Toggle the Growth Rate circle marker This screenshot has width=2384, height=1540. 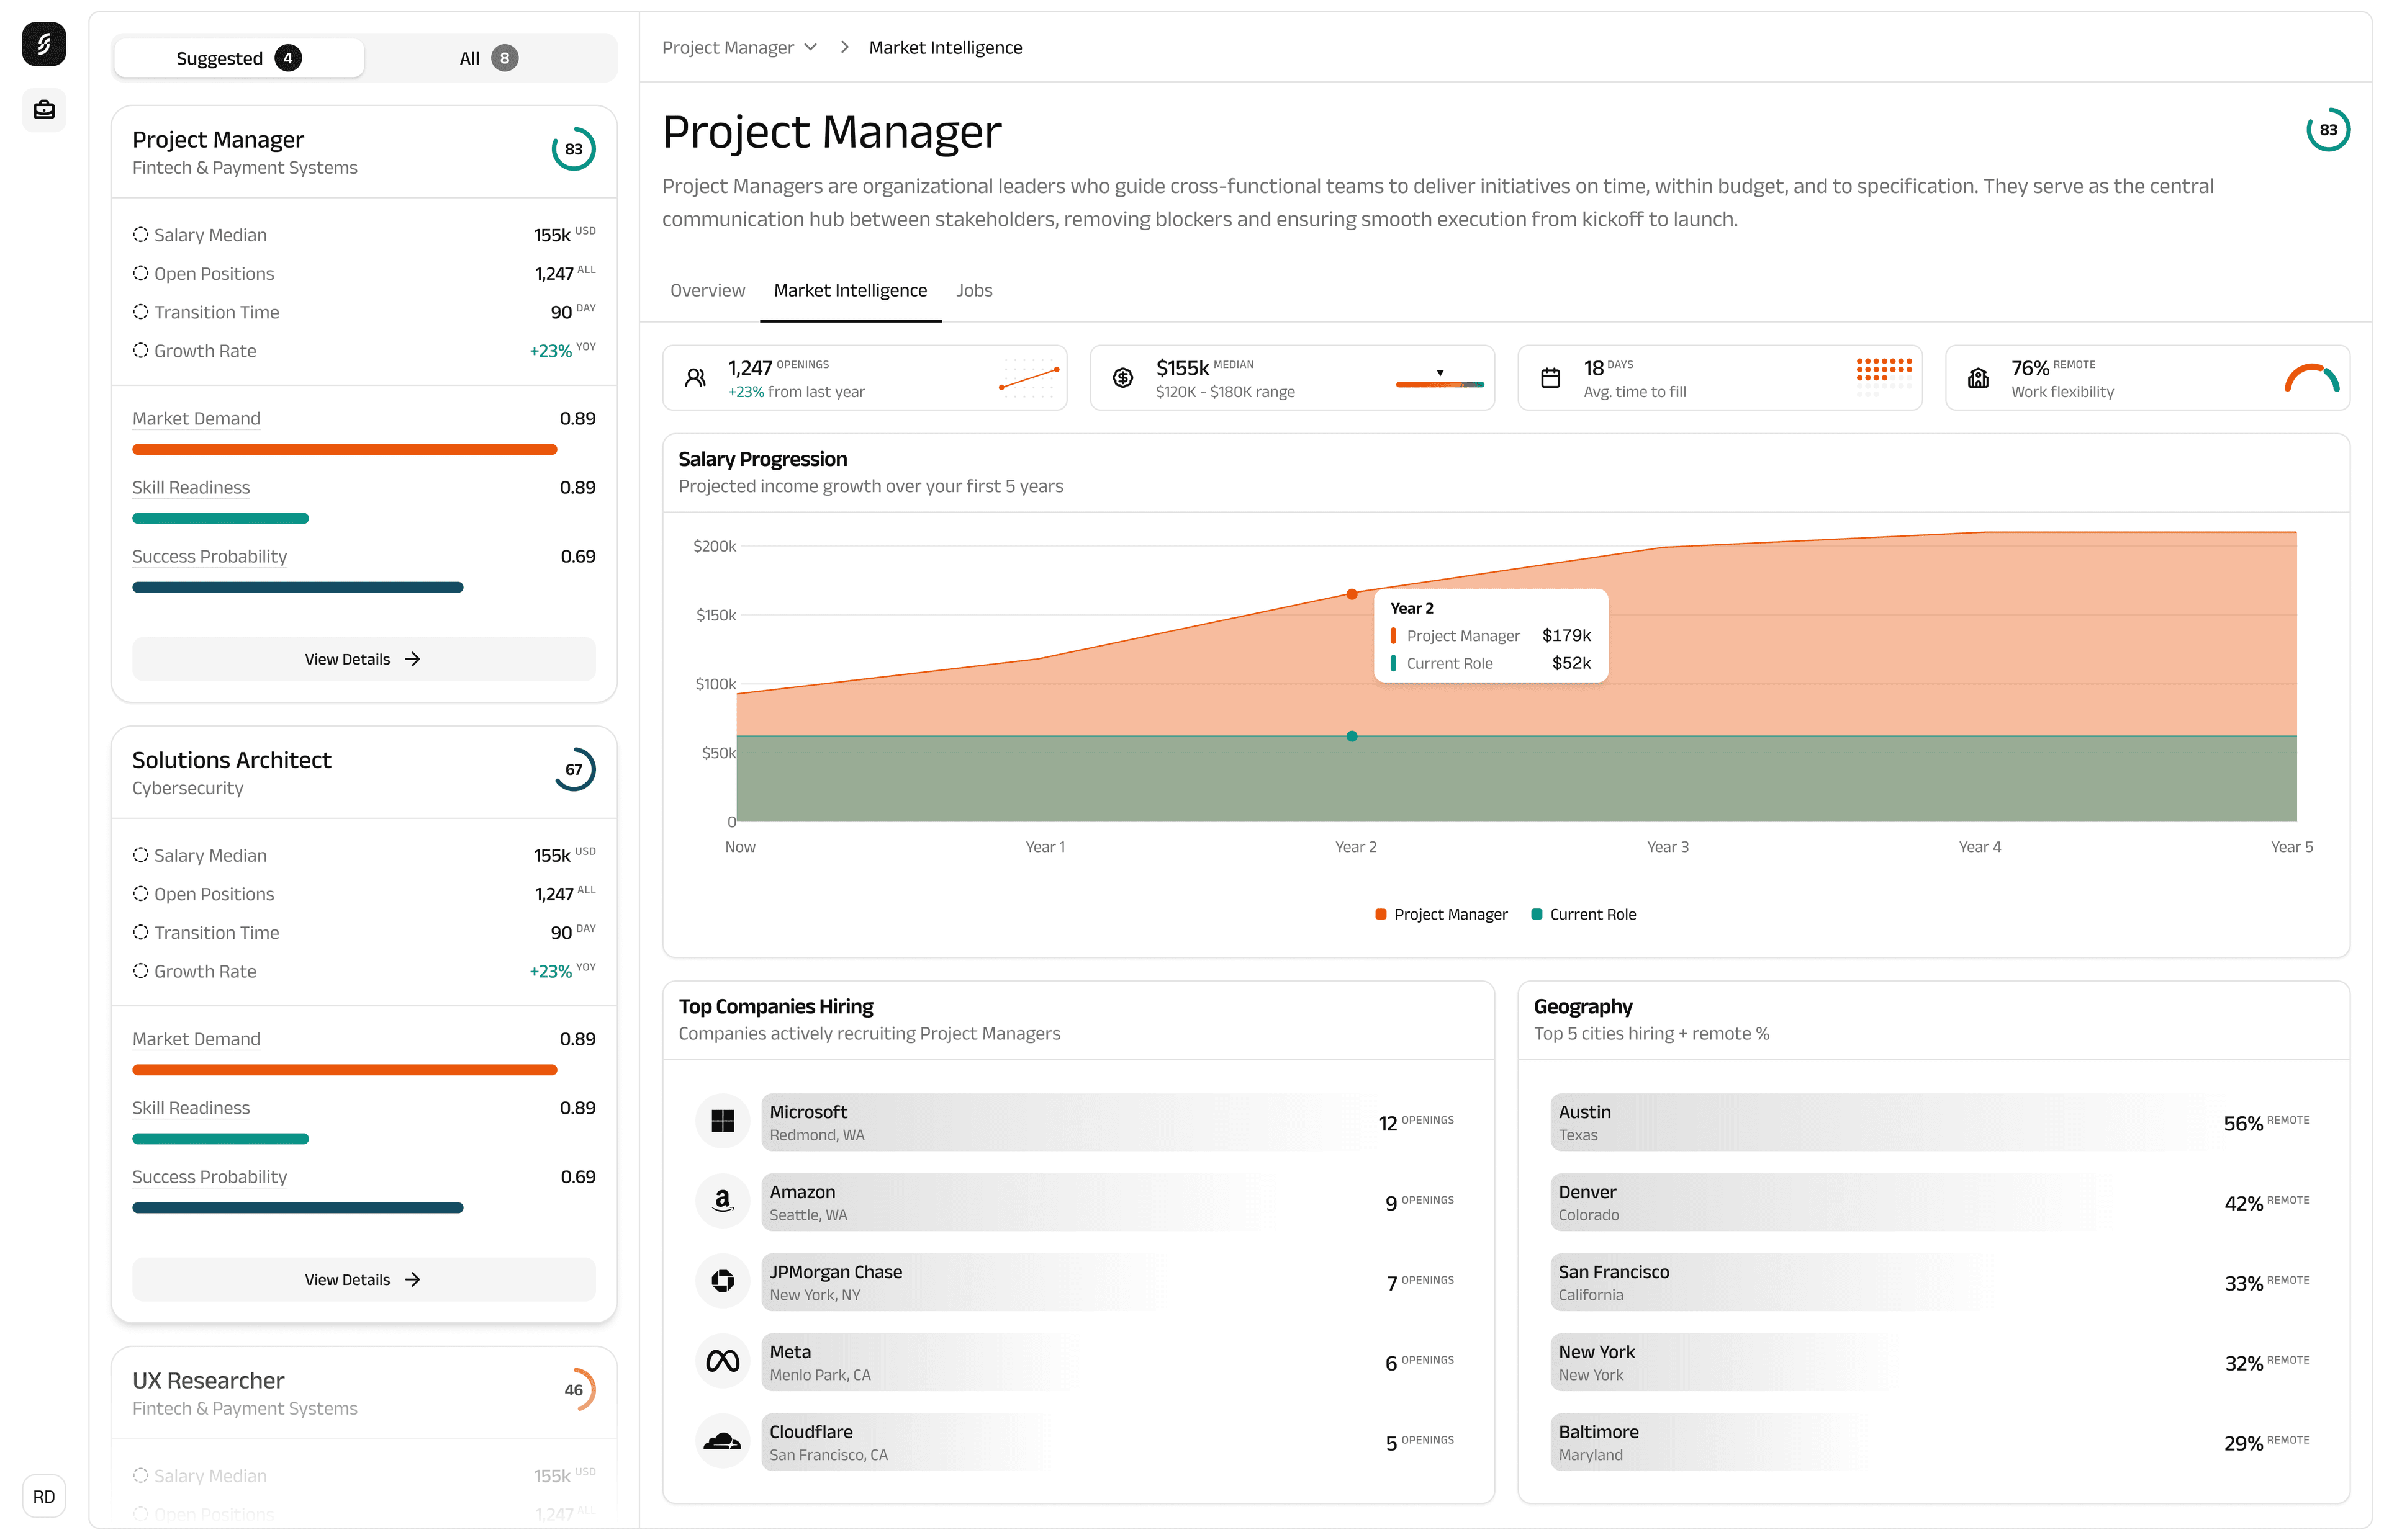(140, 350)
